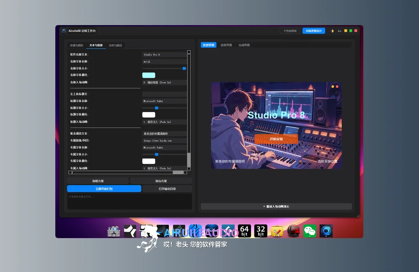419x272 pixels.
Task: Click the 软件名称文本 field with Studio Pro 8
Action: [x=164, y=55]
